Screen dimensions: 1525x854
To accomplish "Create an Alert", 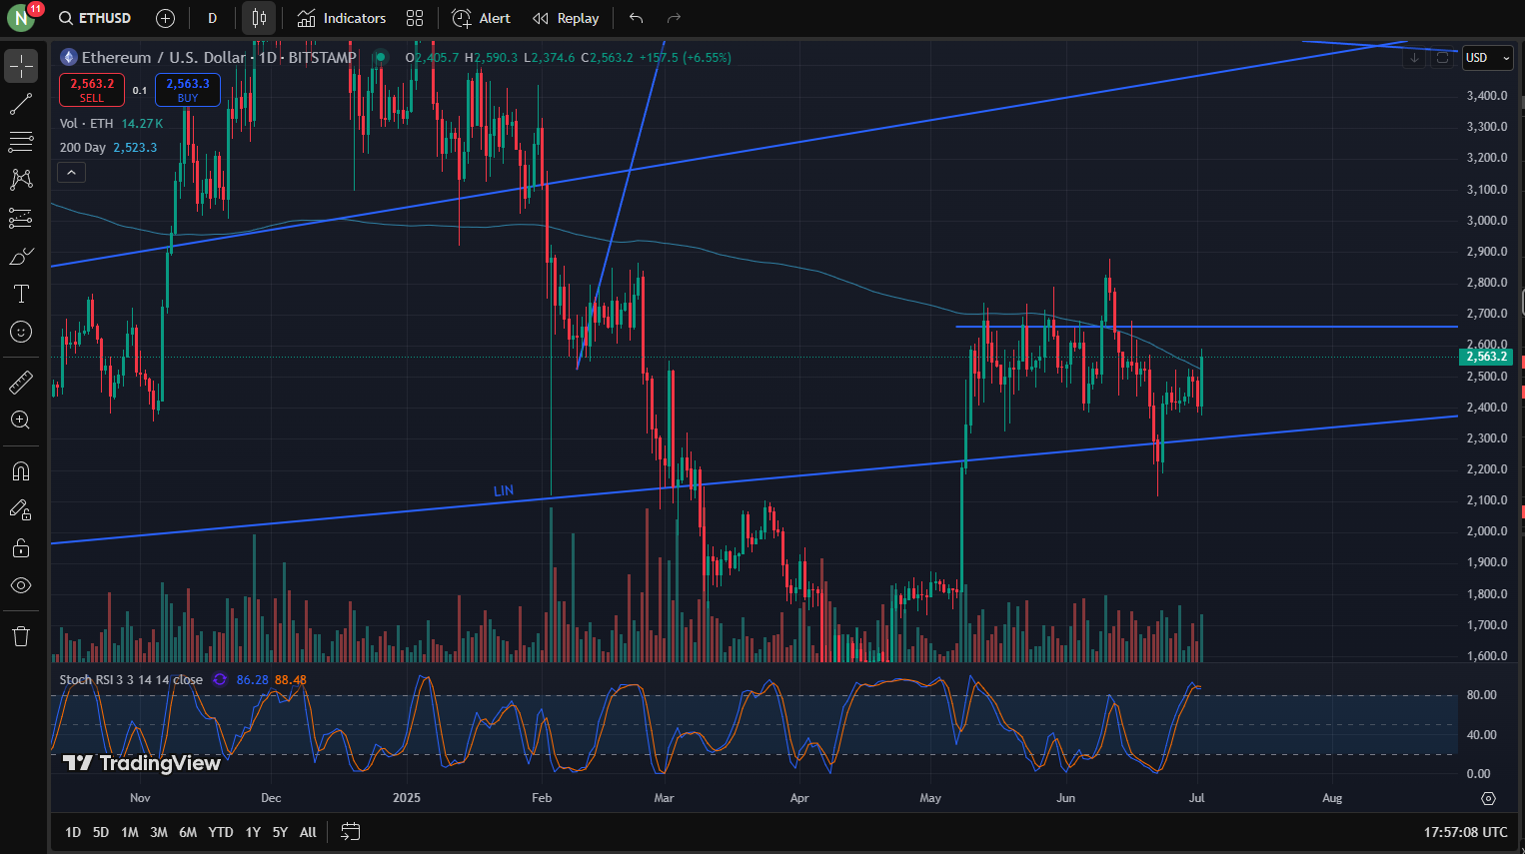I will click(x=482, y=18).
